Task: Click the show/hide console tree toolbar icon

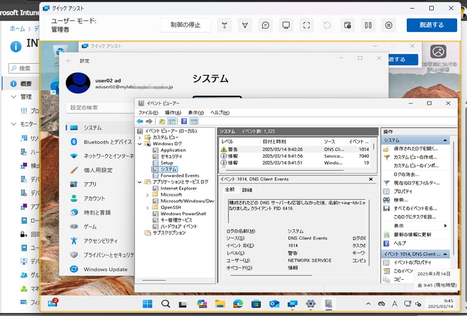Action: [171, 121]
